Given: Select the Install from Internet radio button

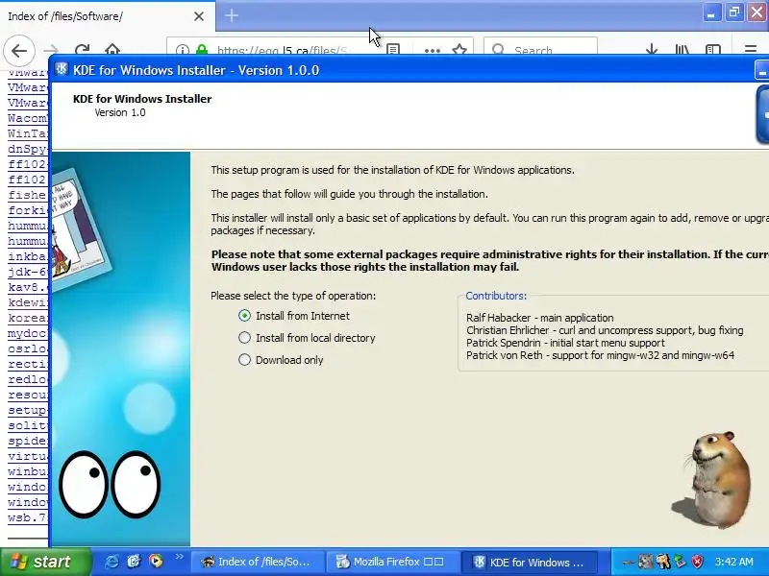Looking at the screenshot, I should 244,316.
